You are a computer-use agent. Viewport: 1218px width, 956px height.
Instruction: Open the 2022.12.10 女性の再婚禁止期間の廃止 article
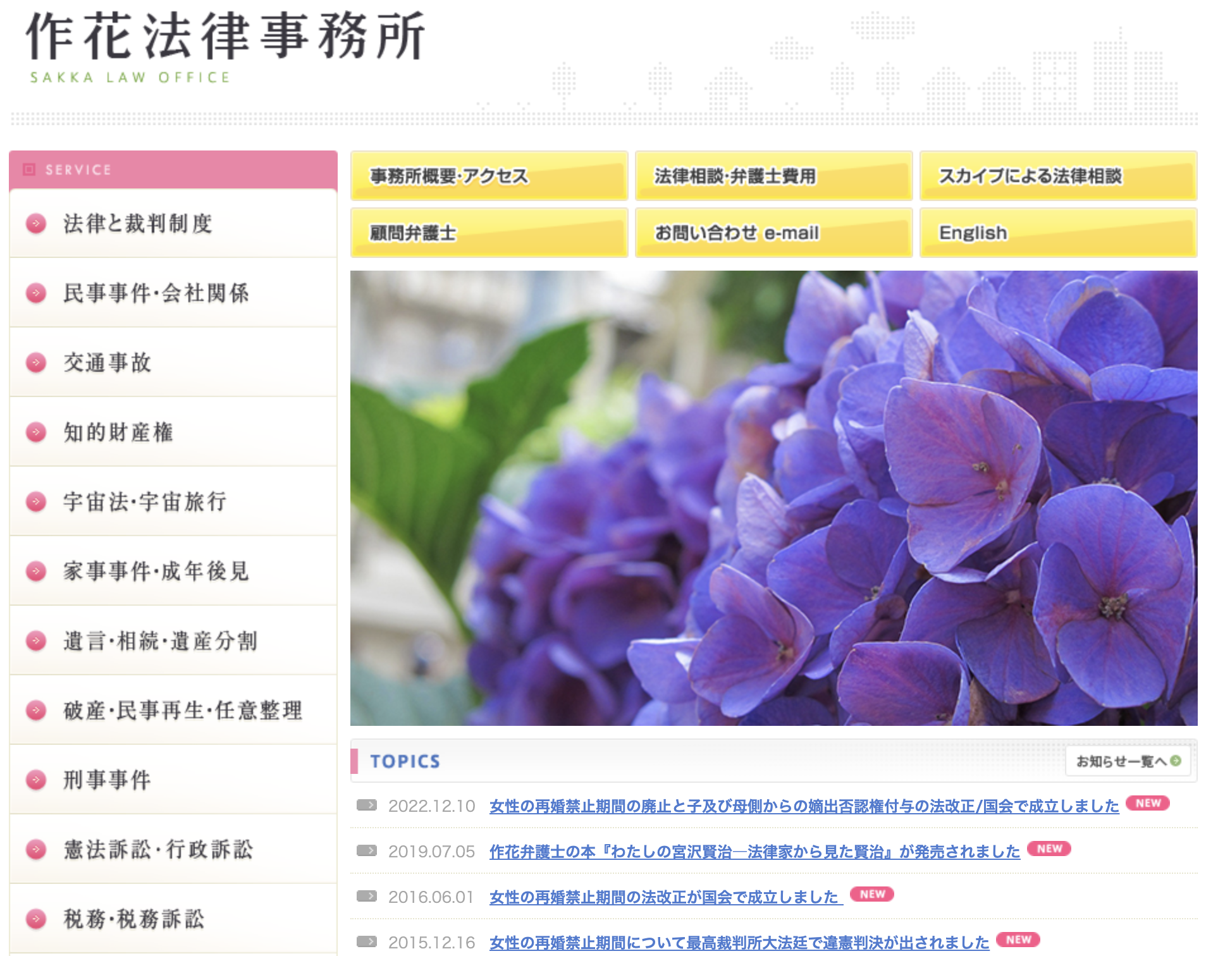pyautogui.click(x=804, y=806)
